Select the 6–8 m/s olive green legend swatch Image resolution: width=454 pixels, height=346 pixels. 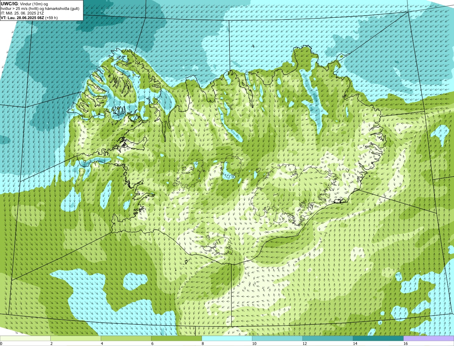(x=177, y=339)
